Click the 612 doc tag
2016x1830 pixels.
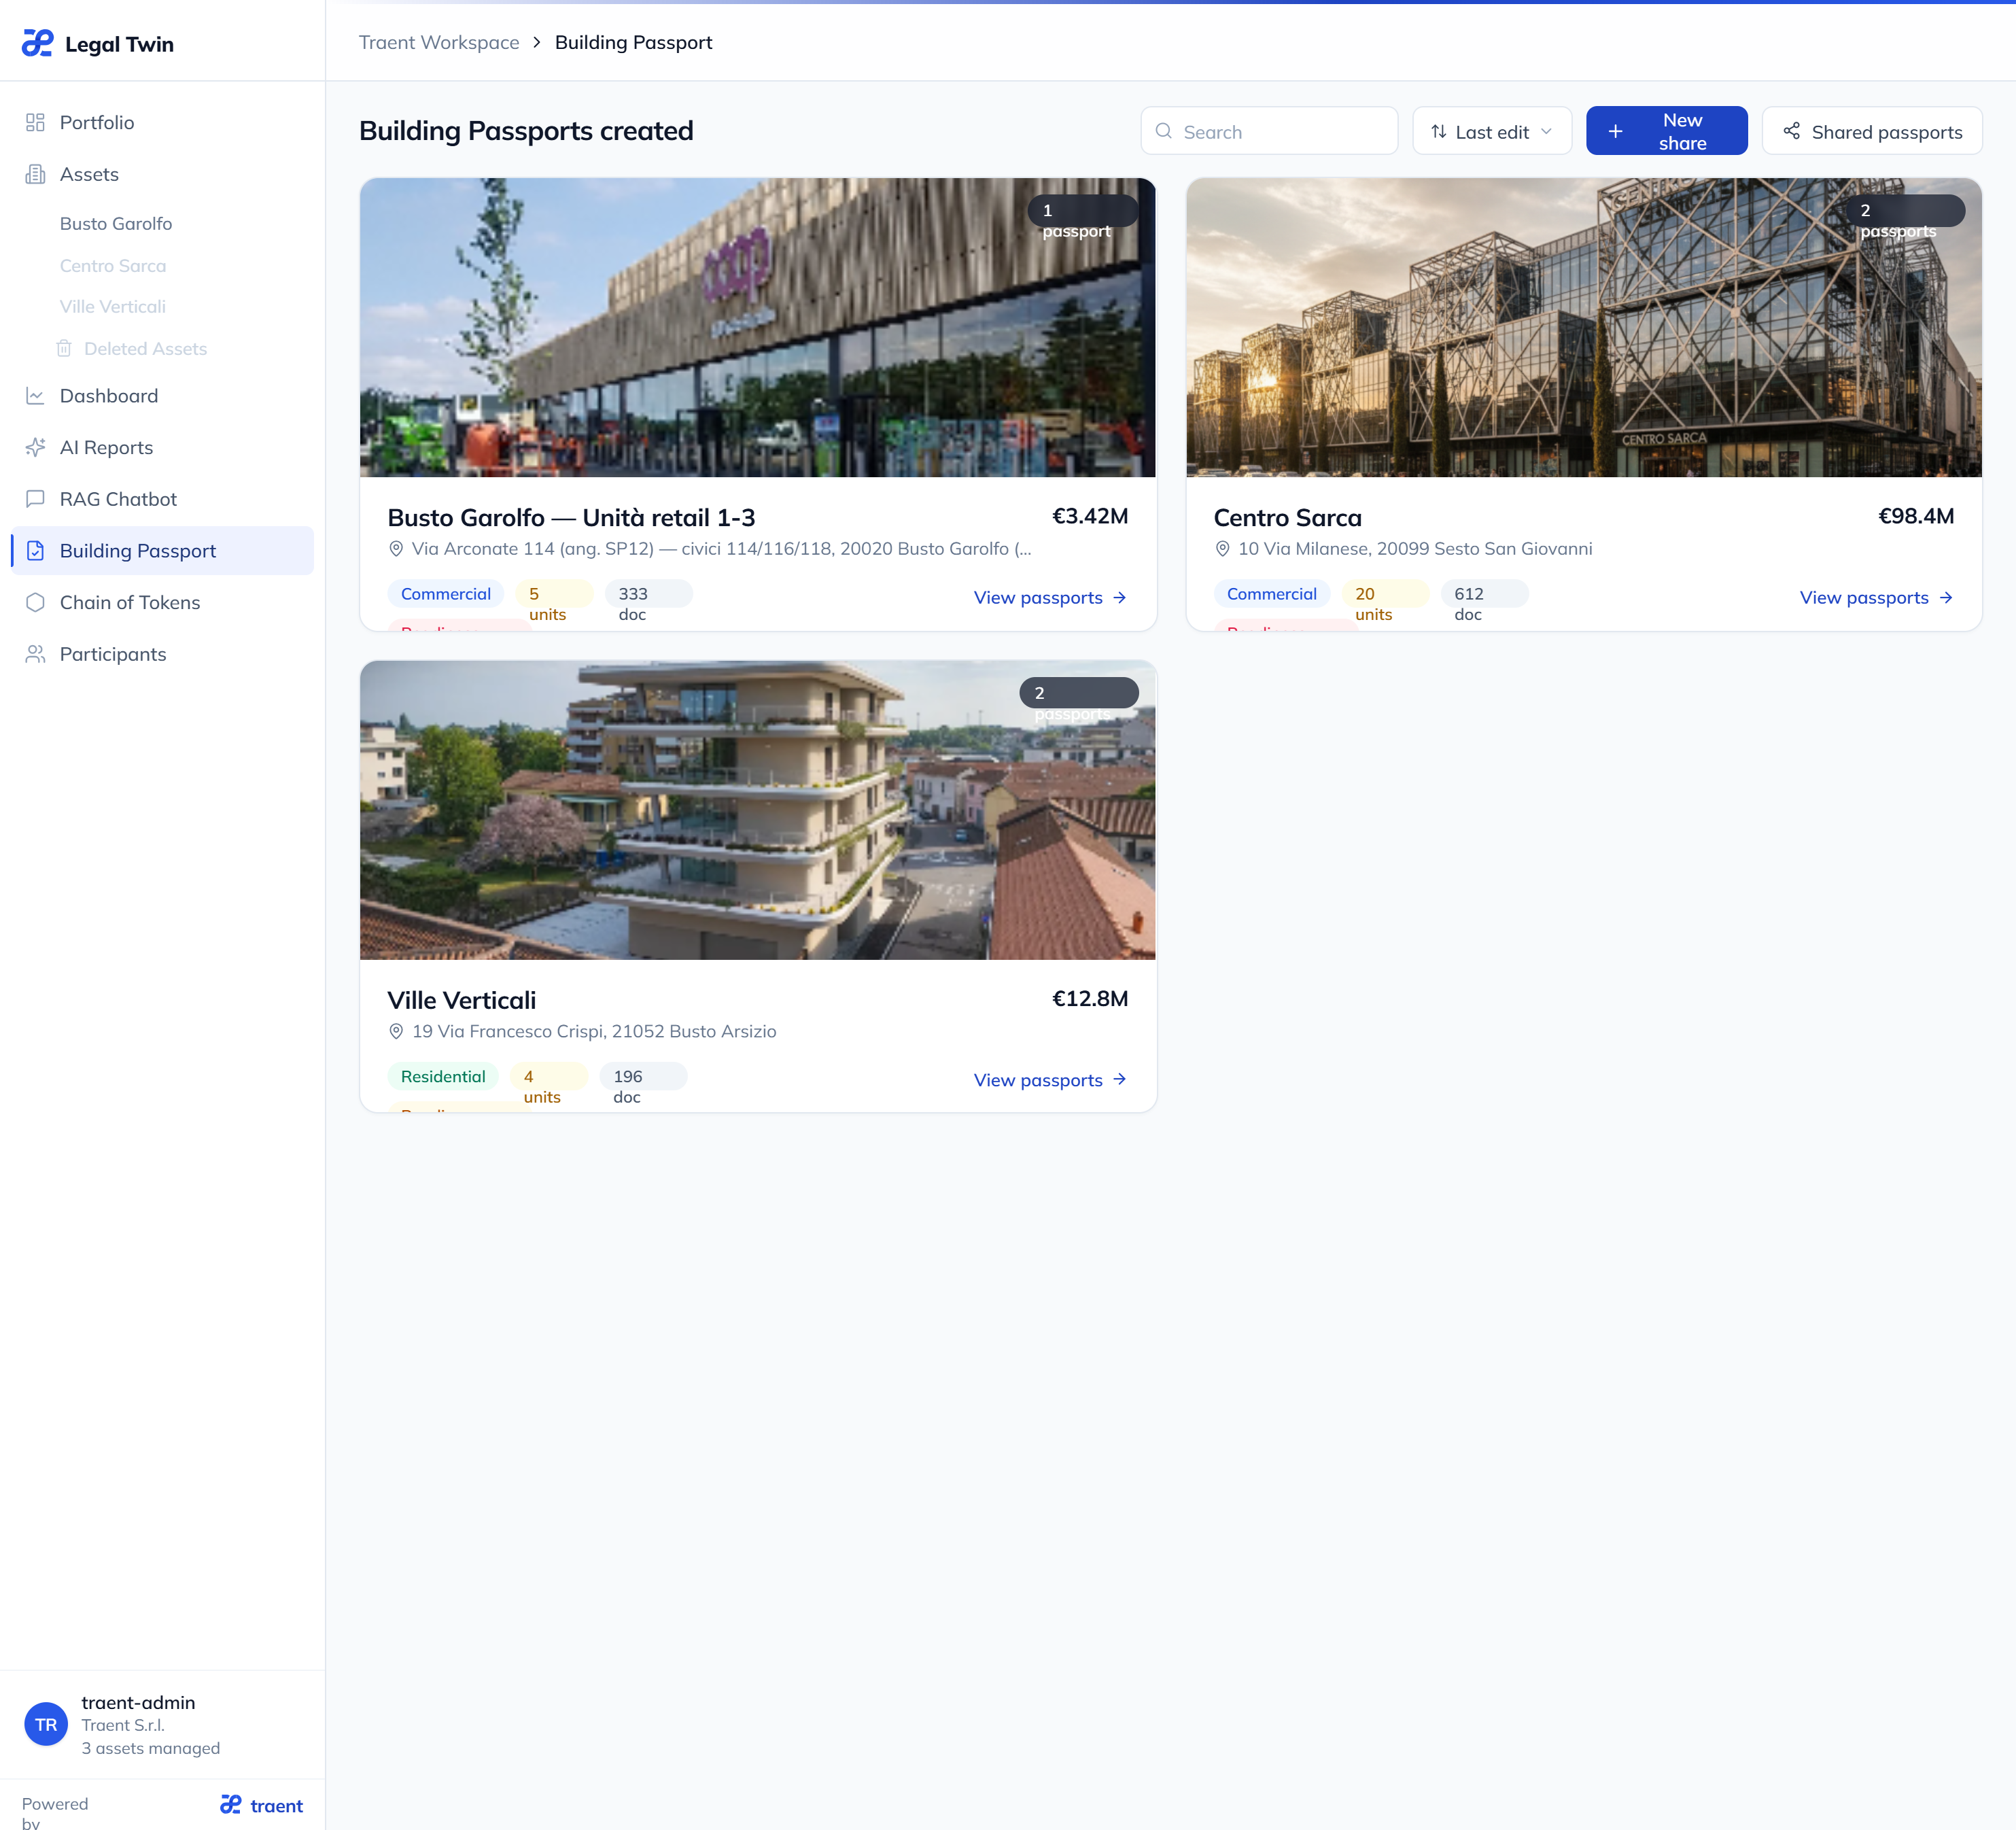coord(1484,594)
